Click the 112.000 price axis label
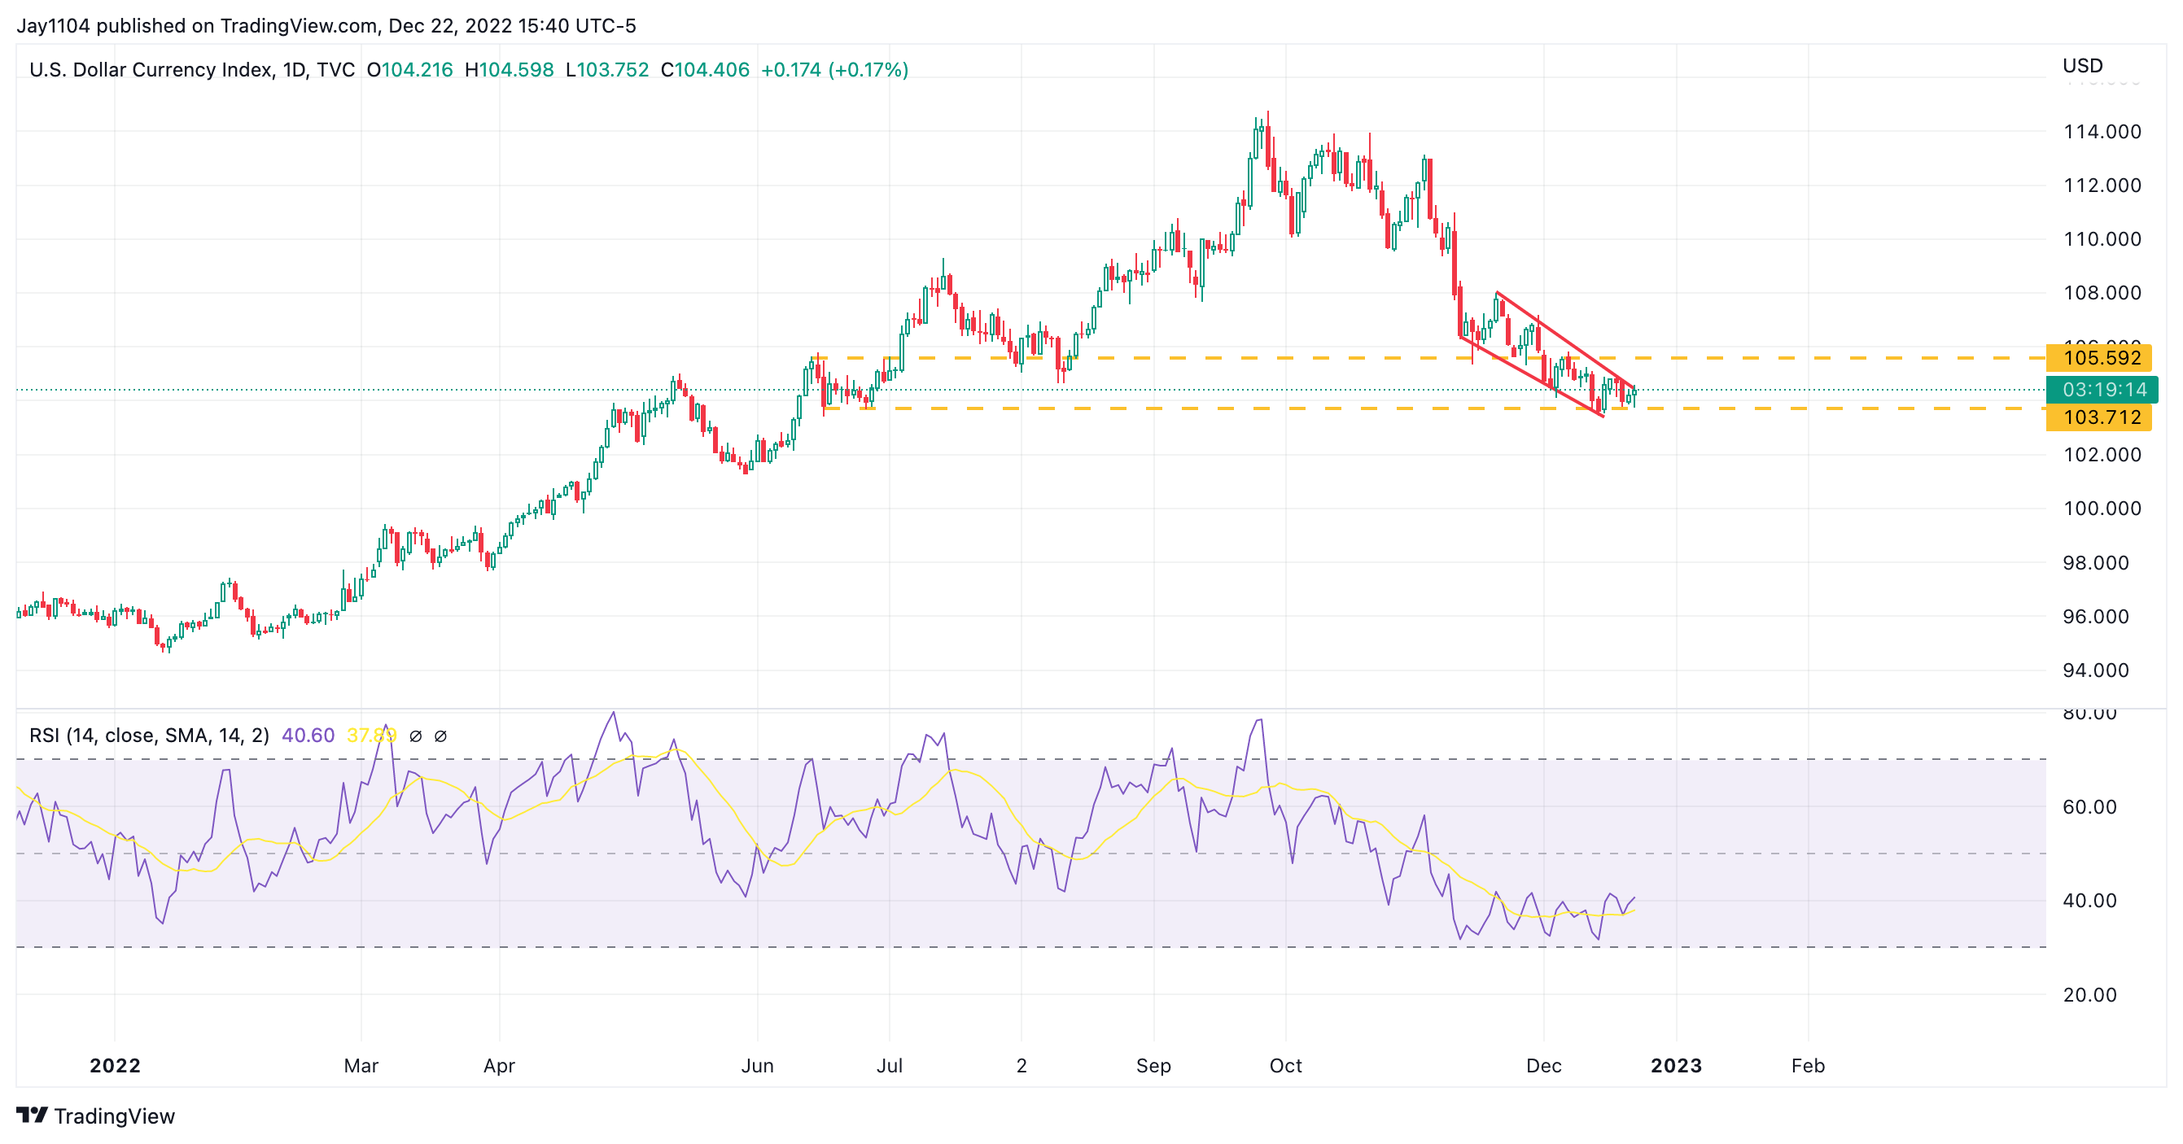 [2102, 185]
